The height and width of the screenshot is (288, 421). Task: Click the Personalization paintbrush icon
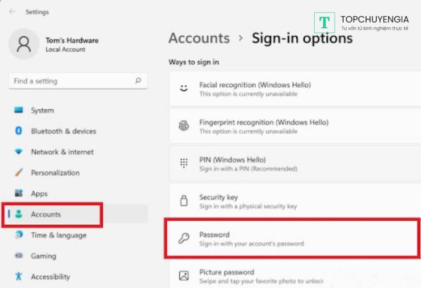click(19, 172)
